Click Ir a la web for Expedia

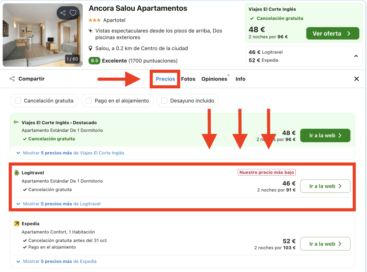point(325,244)
